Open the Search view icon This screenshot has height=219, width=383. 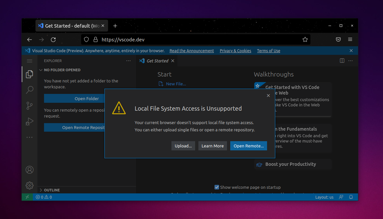30,90
